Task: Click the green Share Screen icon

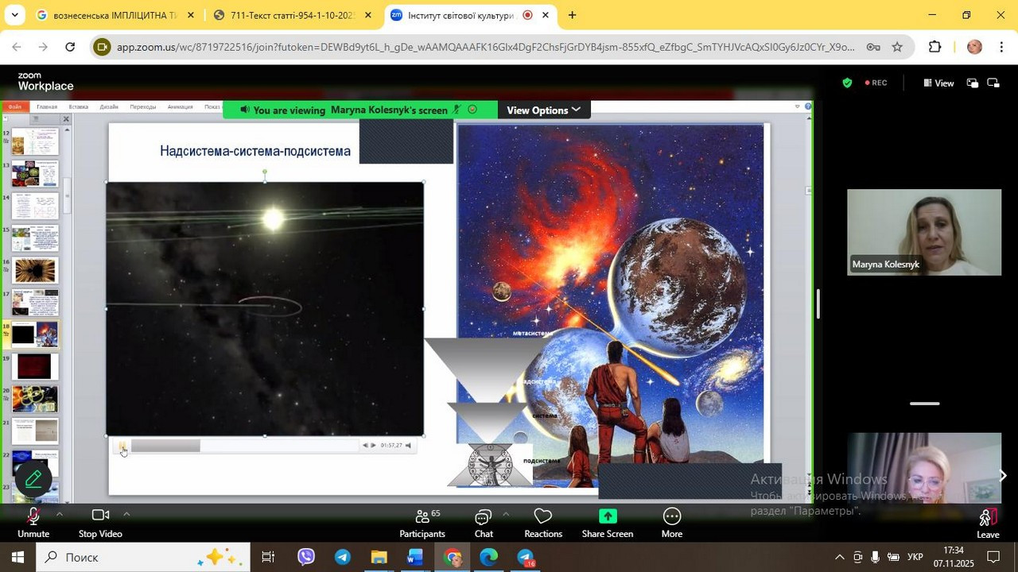Action: click(608, 516)
